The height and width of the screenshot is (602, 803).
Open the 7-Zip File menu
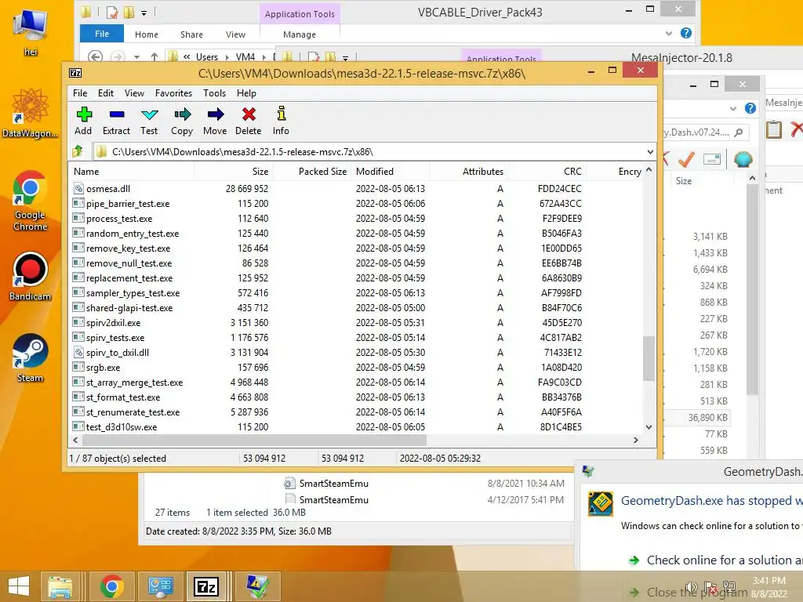click(x=80, y=93)
